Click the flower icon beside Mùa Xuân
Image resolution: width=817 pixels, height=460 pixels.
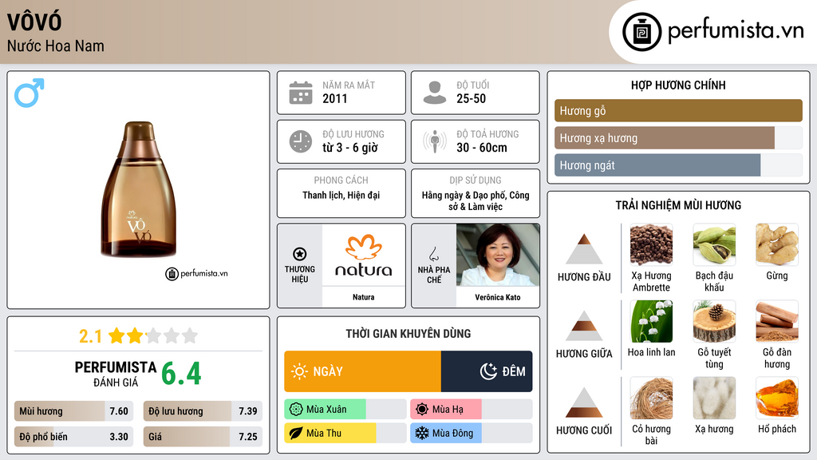(x=296, y=410)
